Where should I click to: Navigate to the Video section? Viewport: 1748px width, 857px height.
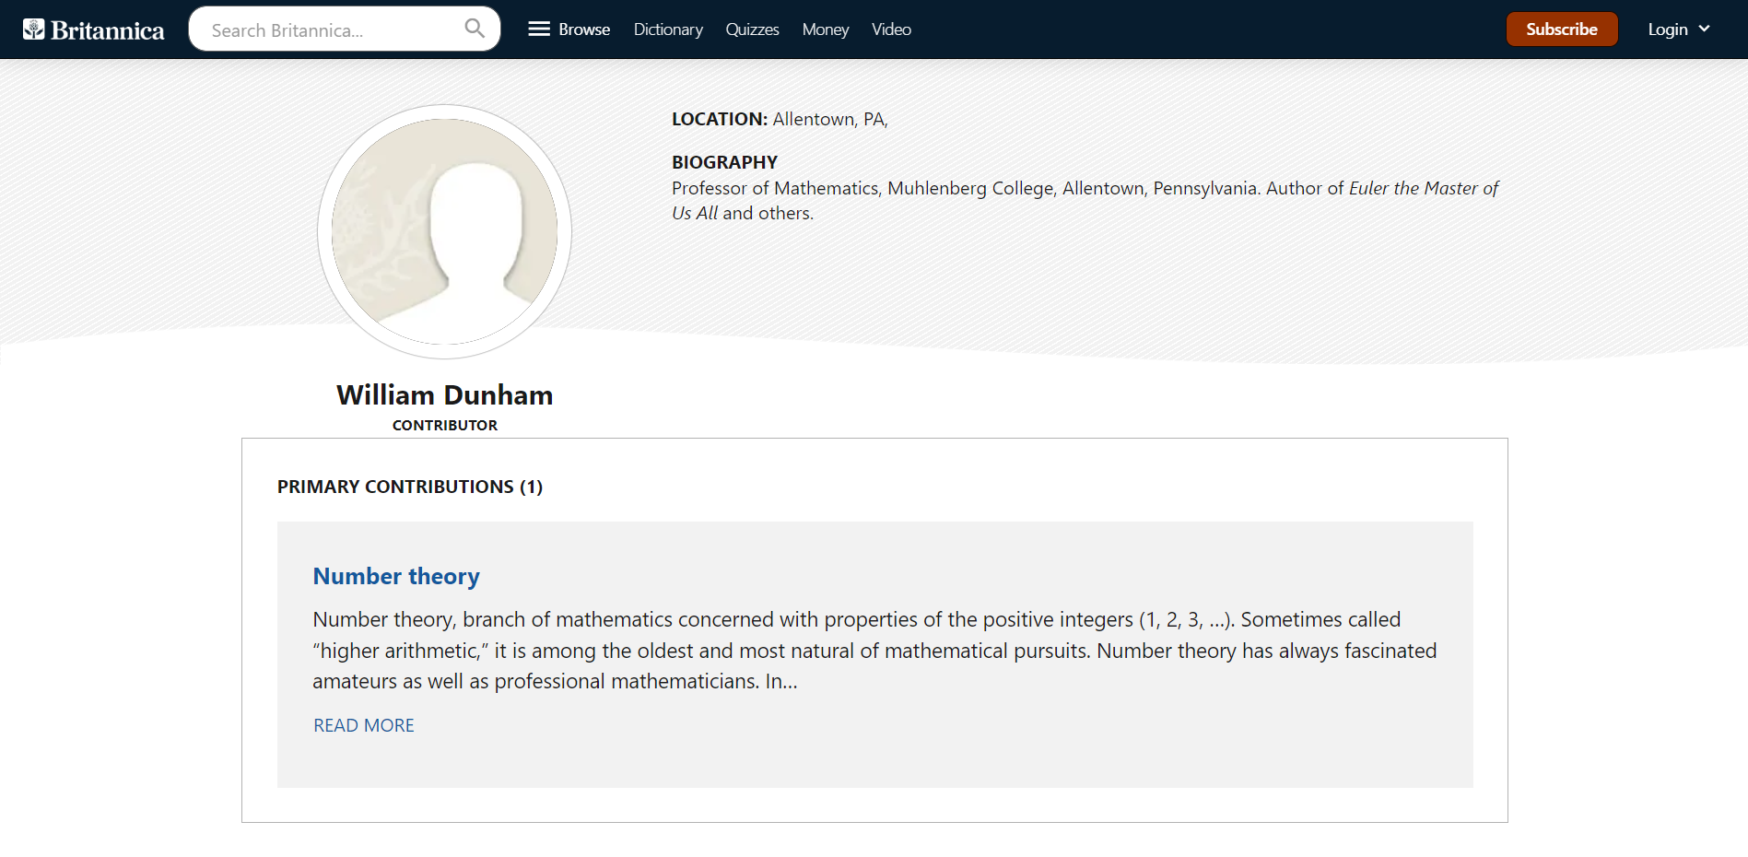pyautogui.click(x=891, y=29)
